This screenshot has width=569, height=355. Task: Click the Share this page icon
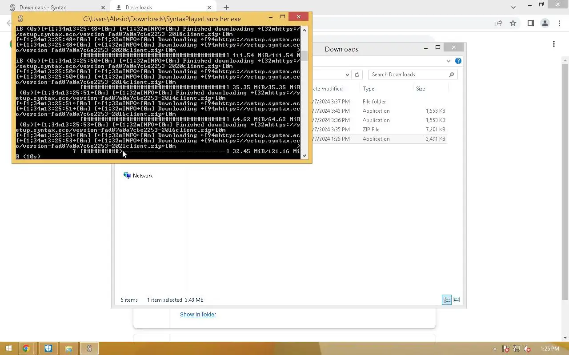point(499,24)
